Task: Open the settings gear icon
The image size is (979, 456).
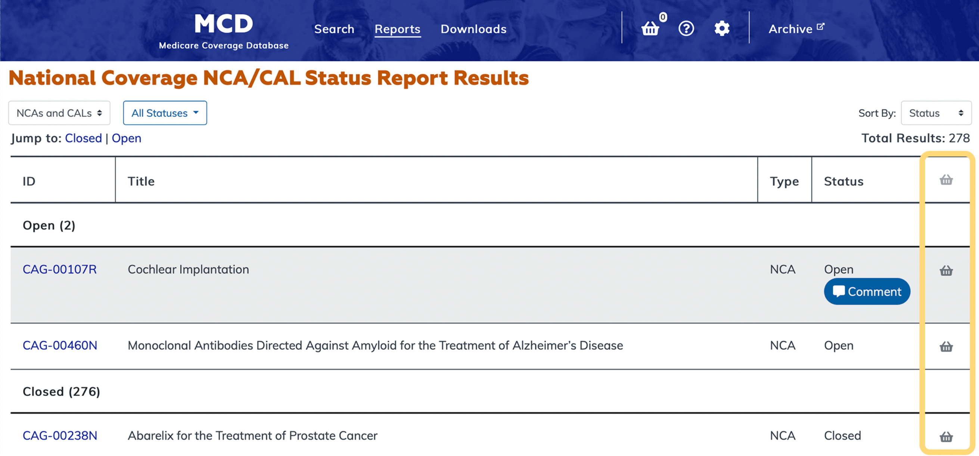Action: 722,28
